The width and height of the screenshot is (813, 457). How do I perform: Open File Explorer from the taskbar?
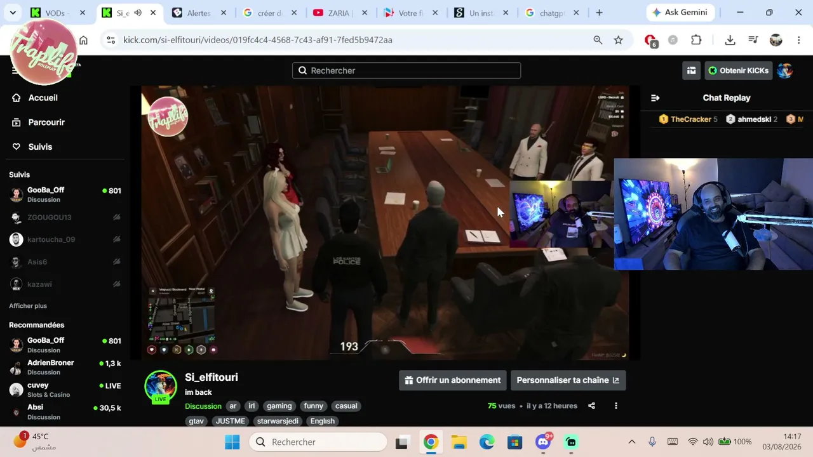[459, 442]
